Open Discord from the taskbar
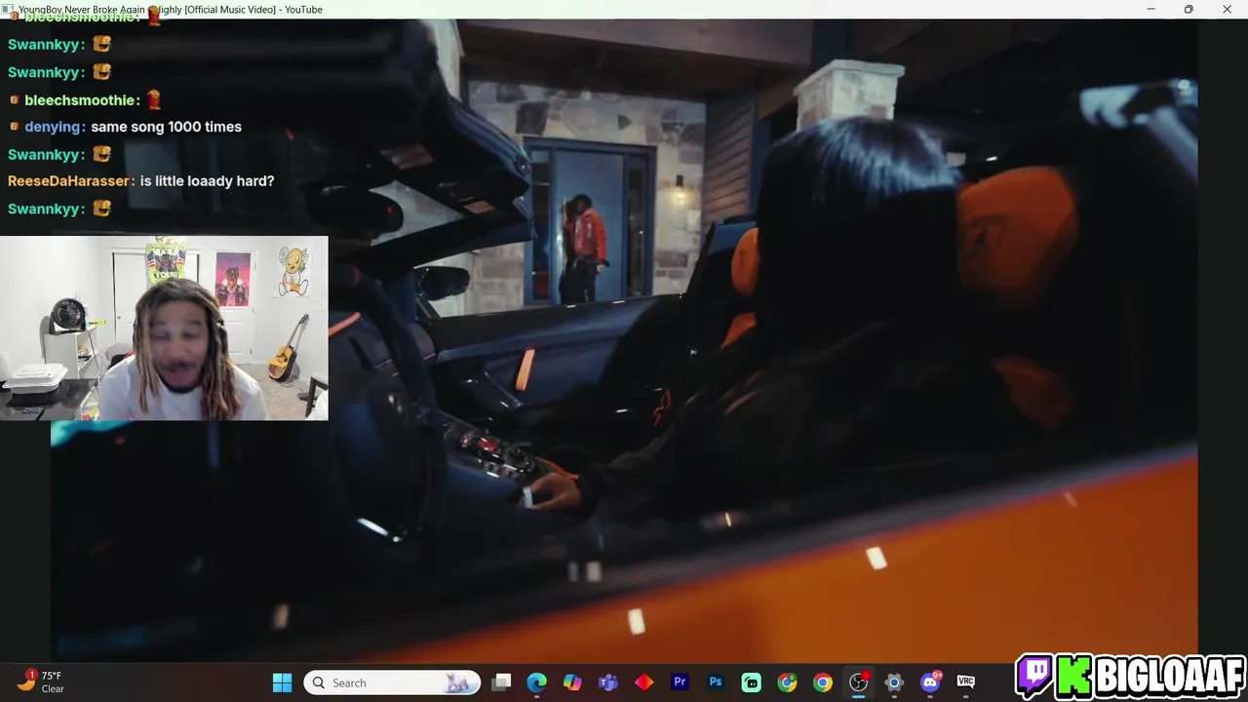 point(930,682)
